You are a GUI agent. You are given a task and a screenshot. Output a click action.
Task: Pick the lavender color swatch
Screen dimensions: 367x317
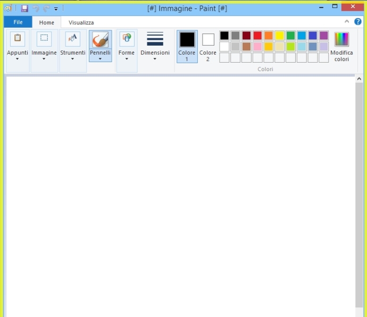(x=324, y=47)
